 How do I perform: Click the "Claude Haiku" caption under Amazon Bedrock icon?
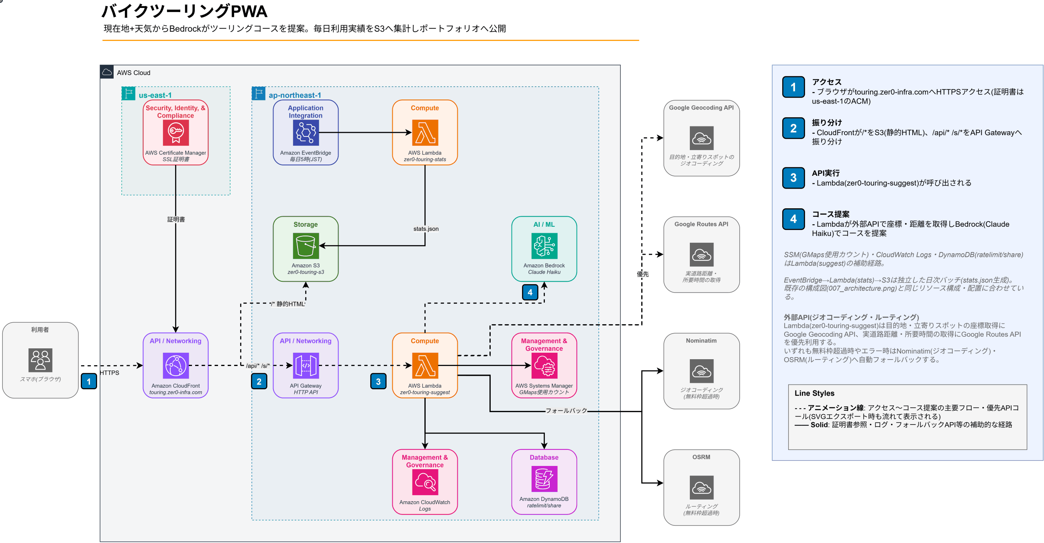[544, 272]
